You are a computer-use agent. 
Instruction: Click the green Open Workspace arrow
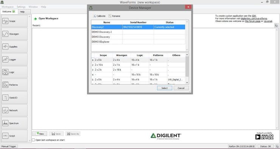(35, 18)
